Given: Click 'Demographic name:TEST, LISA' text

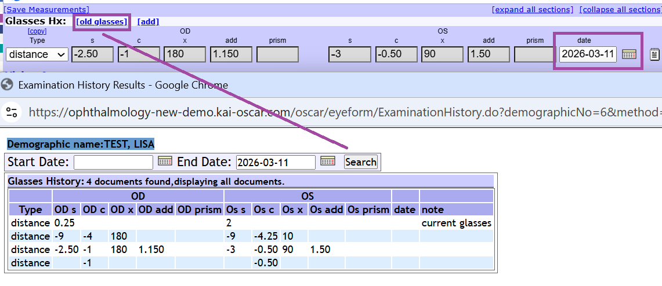Looking at the screenshot, I should tap(81, 144).
